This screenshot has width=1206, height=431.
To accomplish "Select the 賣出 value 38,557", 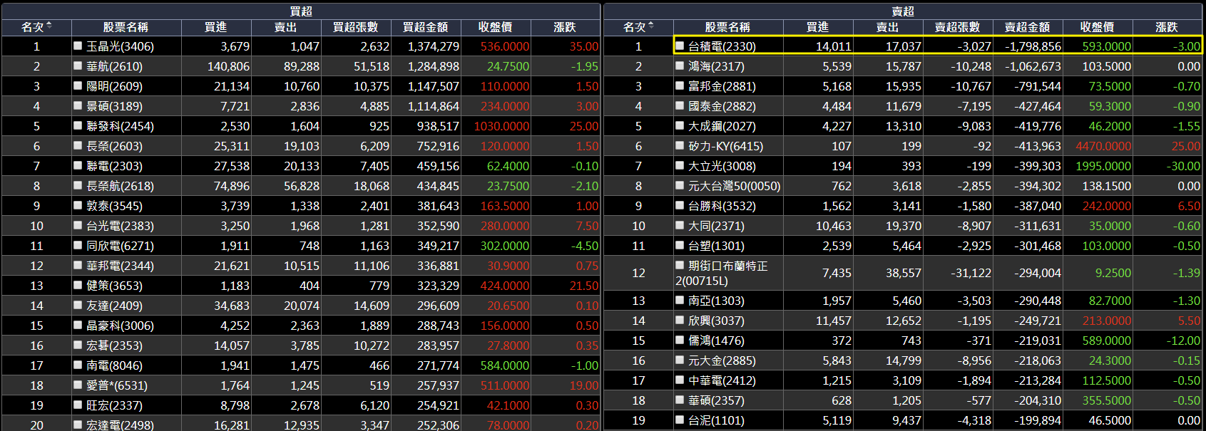I will click(904, 273).
